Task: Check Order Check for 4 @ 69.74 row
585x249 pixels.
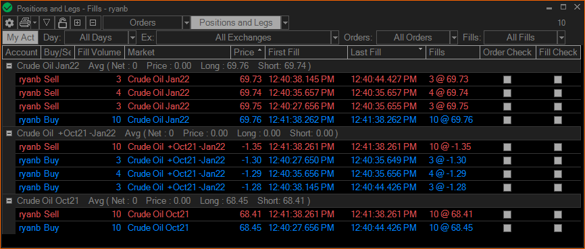Action: [507, 93]
